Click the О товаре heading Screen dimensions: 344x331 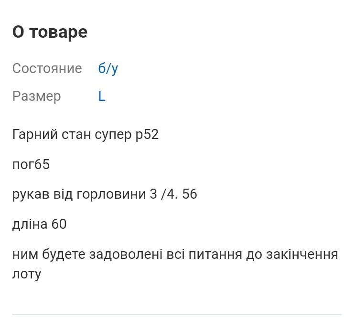coord(50,32)
